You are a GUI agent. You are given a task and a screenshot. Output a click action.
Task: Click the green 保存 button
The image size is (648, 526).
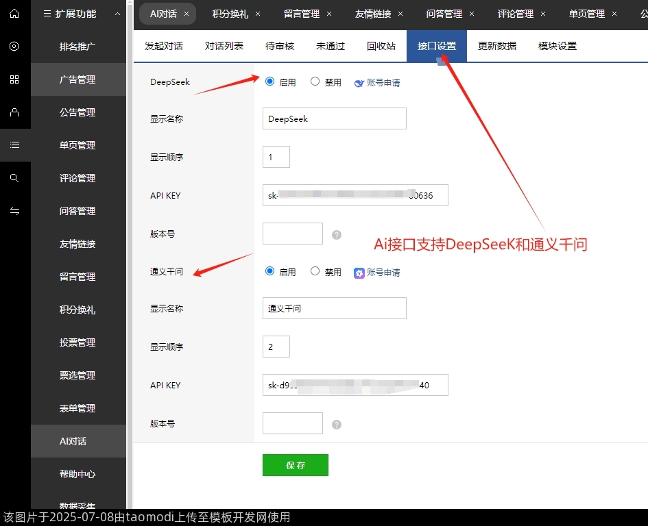pos(295,464)
